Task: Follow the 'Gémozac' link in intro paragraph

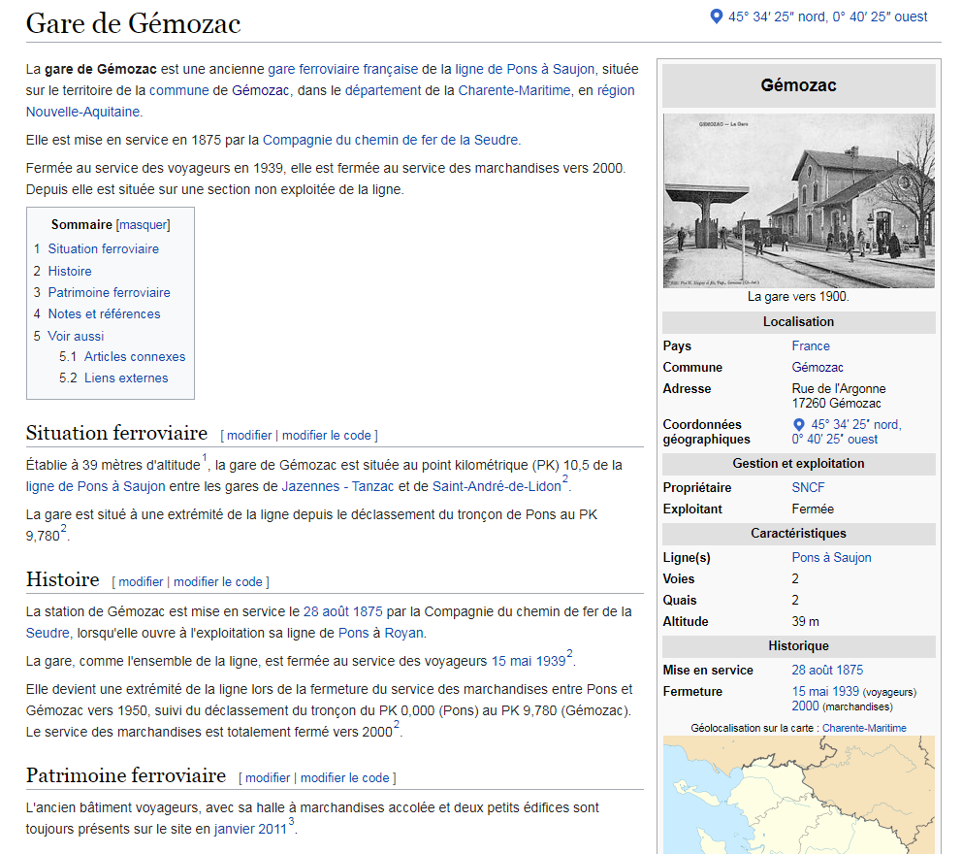Action: pyautogui.click(x=260, y=90)
